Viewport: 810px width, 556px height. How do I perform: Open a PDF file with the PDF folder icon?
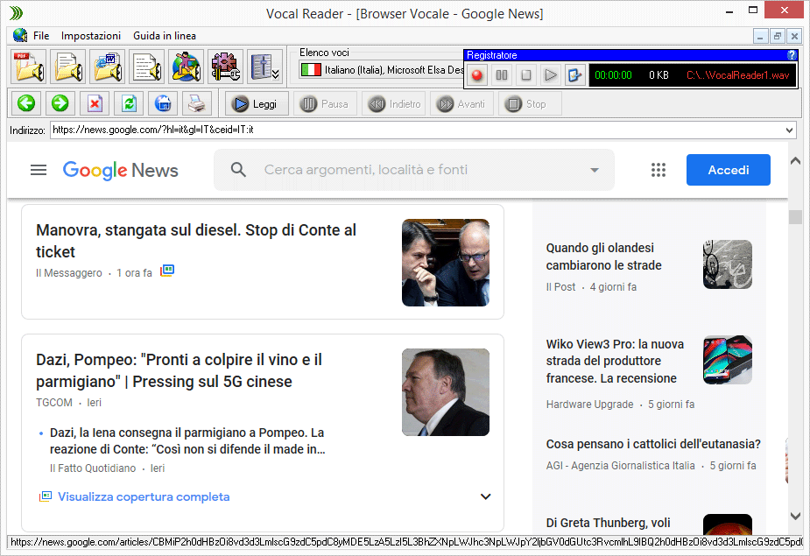click(29, 67)
